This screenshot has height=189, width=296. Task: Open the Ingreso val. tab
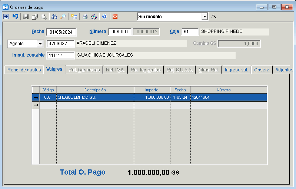point(236,70)
